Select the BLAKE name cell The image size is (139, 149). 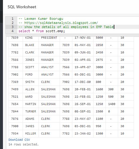click(x=30, y=45)
